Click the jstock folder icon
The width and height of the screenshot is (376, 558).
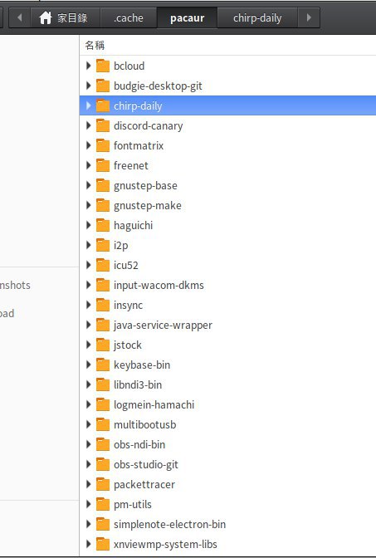point(103,345)
